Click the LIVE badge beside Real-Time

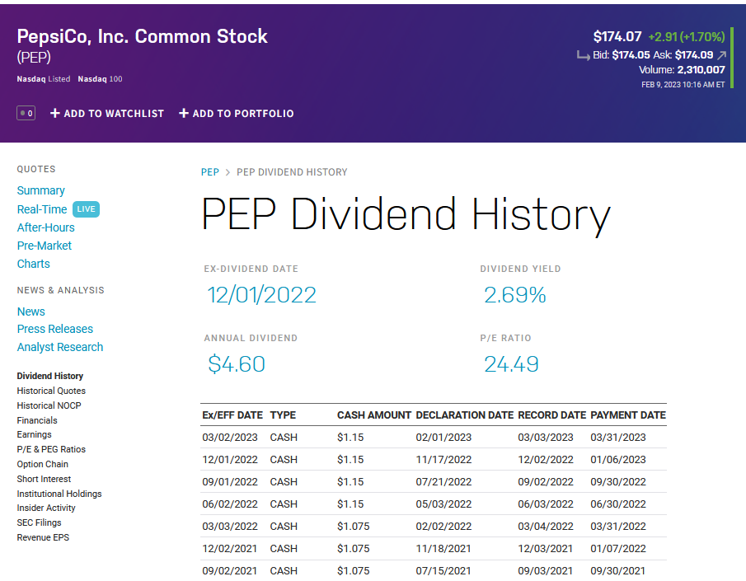87,209
